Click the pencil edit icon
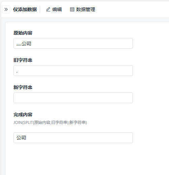 48,9
